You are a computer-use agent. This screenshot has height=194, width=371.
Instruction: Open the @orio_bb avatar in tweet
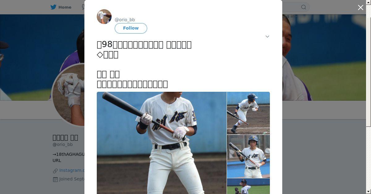point(104,17)
